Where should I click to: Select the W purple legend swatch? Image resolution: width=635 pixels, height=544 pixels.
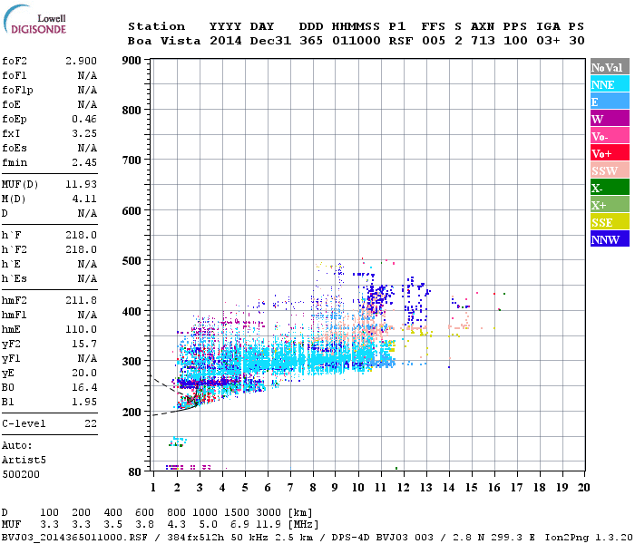610,119
